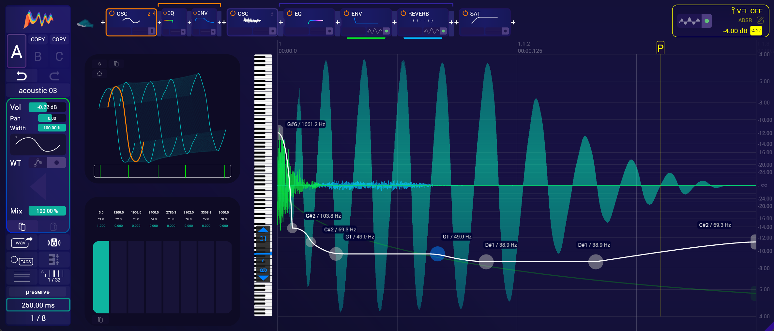Click the copy icon below Mix
Screen dimensions: 774x331
(22, 227)
